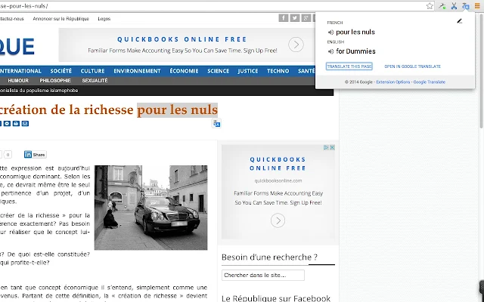Open the Culture section in nav bar
The height and width of the screenshot is (302, 484).
coord(92,71)
